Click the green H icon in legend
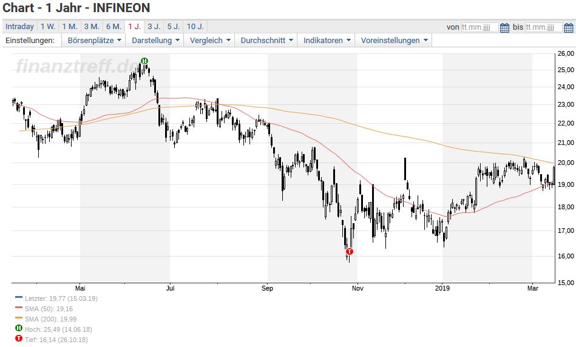Screen dimensions: 576x347 pos(19,328)
